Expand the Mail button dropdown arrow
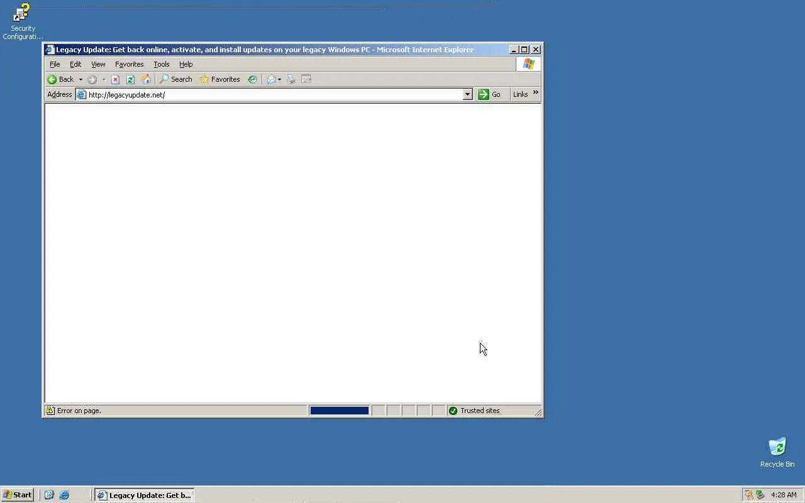805x503 pixels. (280, 79)
